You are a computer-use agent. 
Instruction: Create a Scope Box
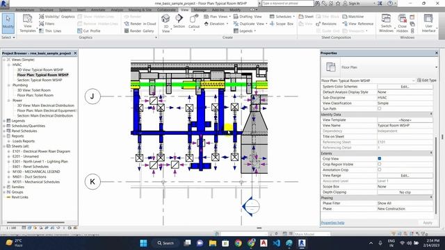(x=282, y=24)
